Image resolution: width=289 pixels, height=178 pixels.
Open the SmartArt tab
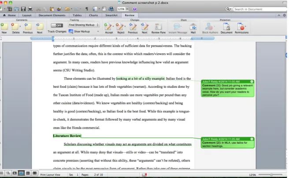click(x=111, y=15)
